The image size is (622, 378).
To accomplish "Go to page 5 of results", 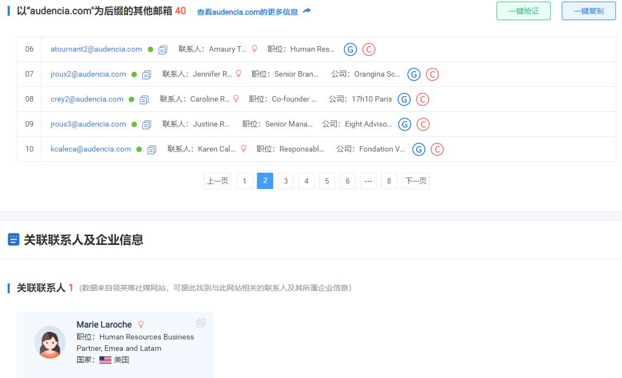I will click(326, 180).
